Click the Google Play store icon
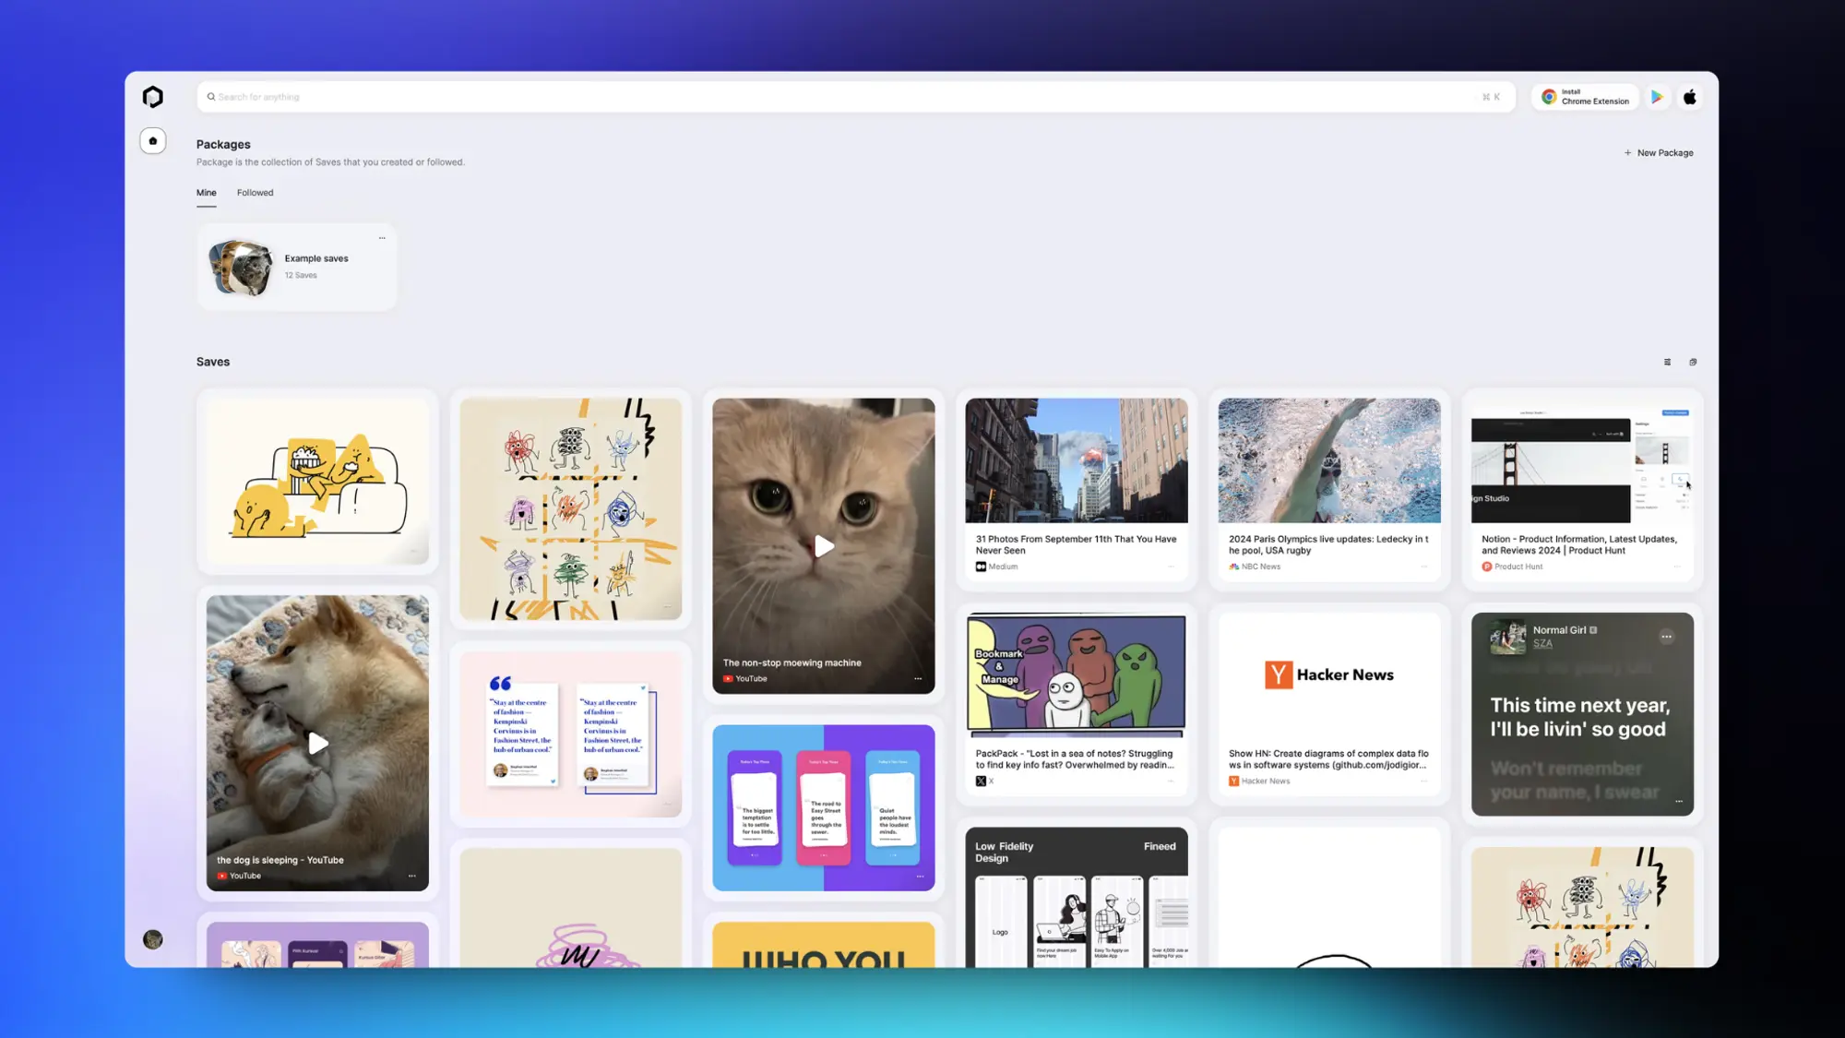Viewport: 1845px width, 1038px height. coord(1658,97)
